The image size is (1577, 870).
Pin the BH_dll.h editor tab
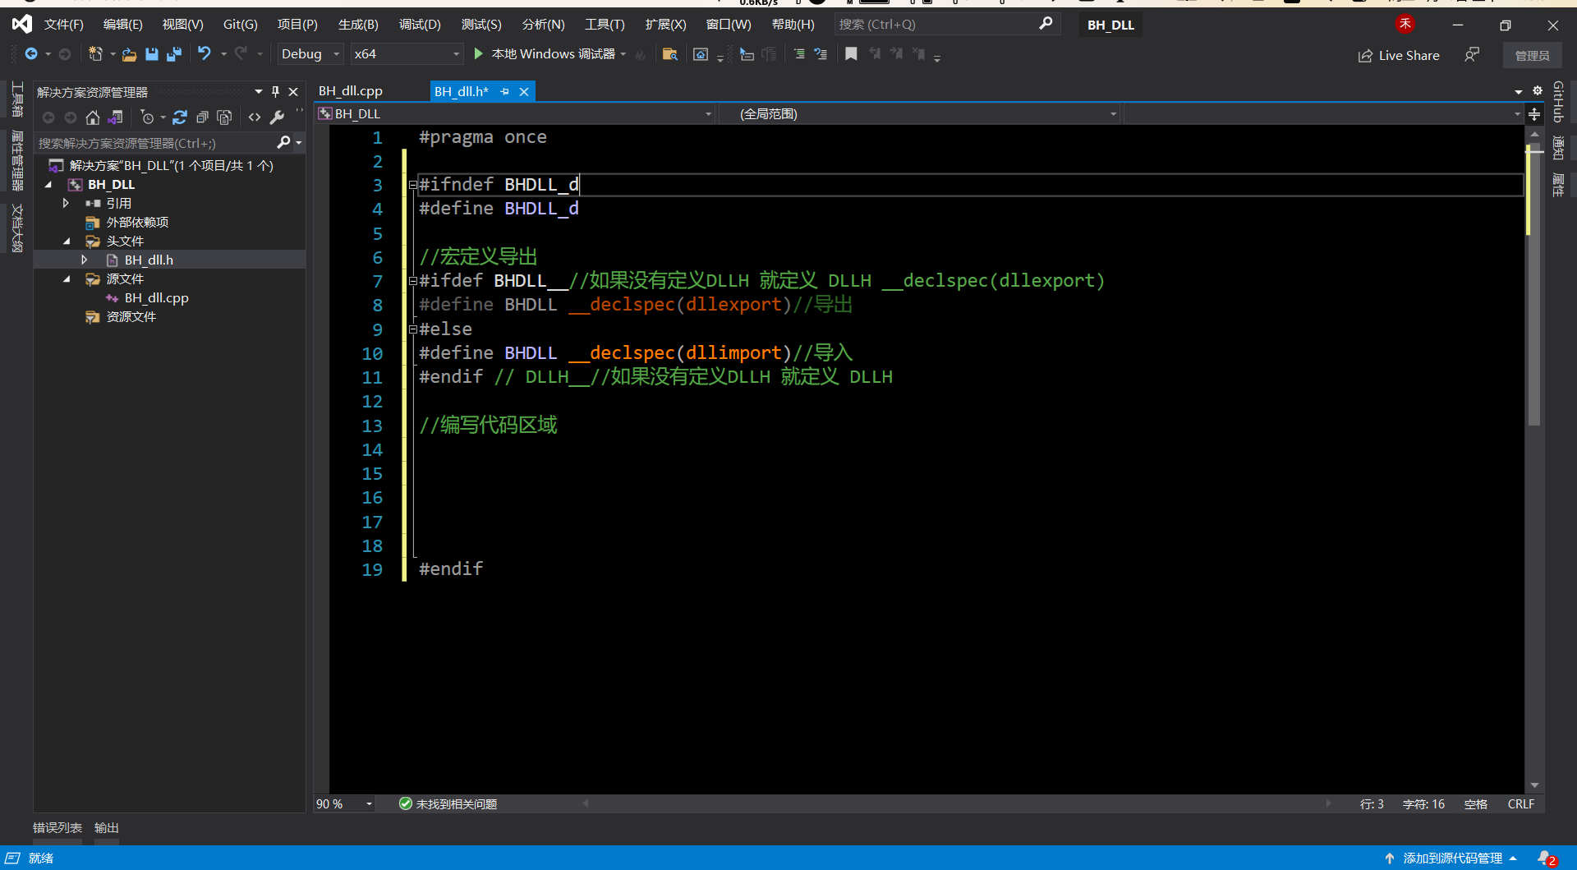(x=505, y=91)
